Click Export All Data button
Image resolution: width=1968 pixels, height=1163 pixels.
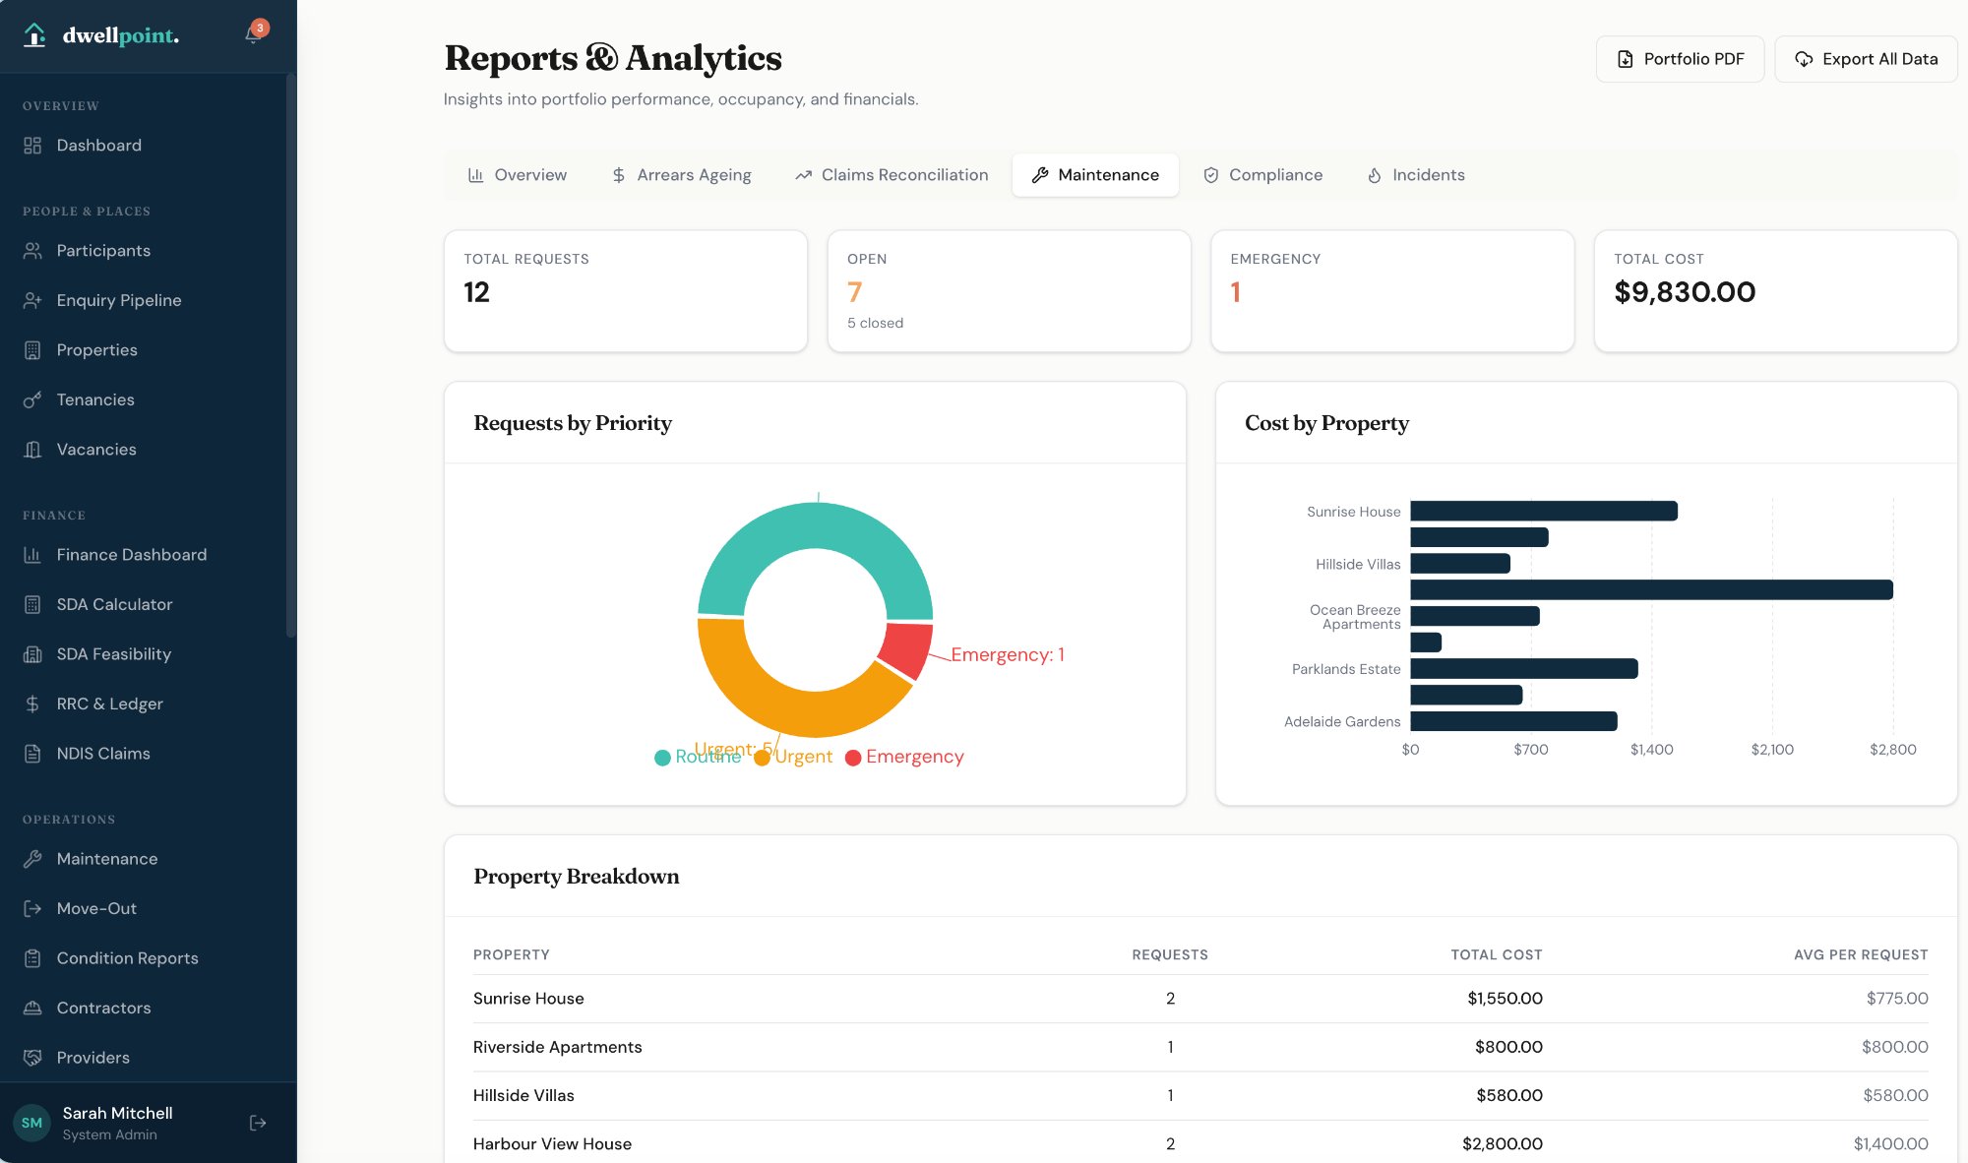[x=1866, y=59]
